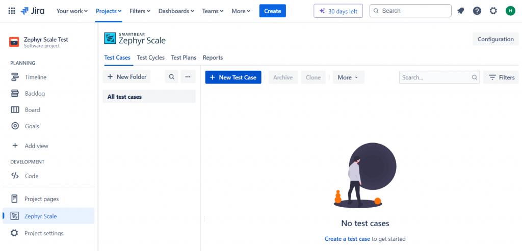Click the Clone button
This screenshot has height=251, width=522.
(314, 77)
